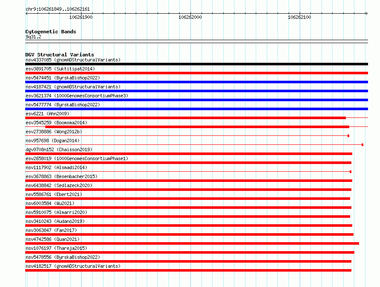Open variant nsv3410243 Audano2019 label

[55, 221]
